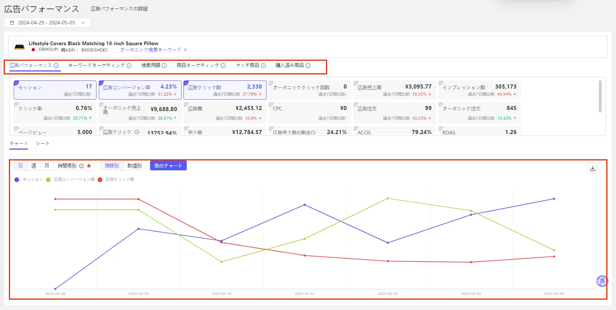
Task: Click the product title Lifestyle Covers Black Matching
Action: (x=94, y=43)
